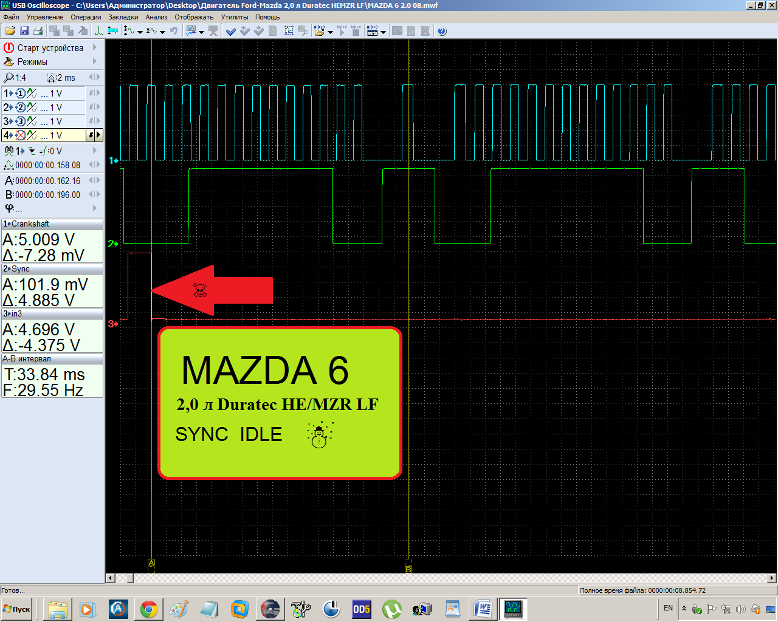The height and width of the screenshot is (622, 778).
Task: Click the blue checkmark toolbar icon
Action: [x=230, y=31]
